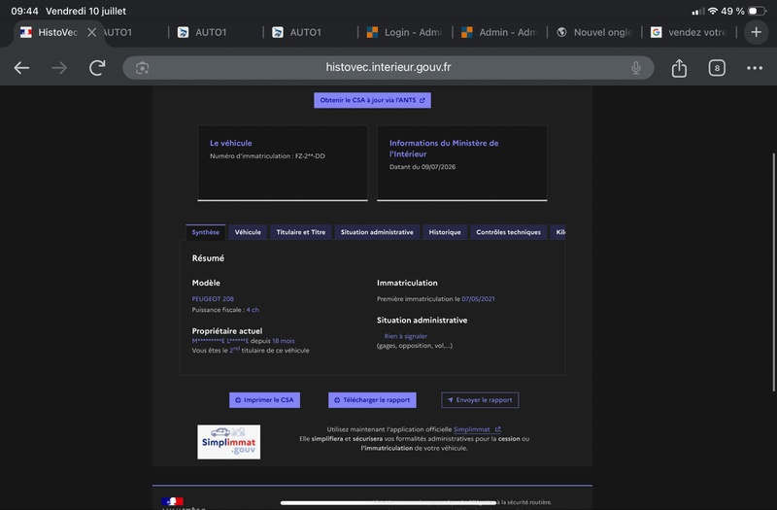
Task: Open the Titulaire et Titre tab
Action: click(x=301, y=232)
